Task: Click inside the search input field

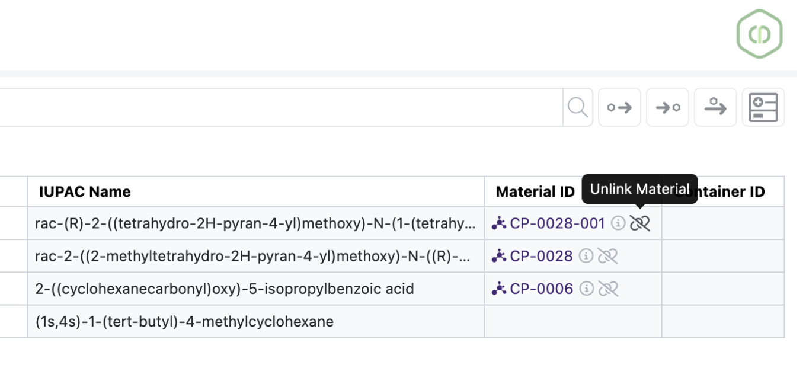Action: tap(279, 107)
